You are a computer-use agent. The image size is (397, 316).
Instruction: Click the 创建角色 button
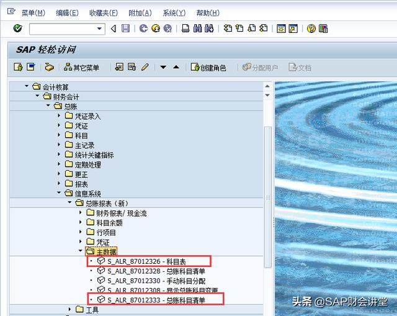(208, 68)
